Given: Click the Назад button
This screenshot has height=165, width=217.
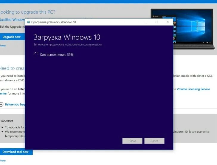Looking at the screenshot, I should (132, 141).
